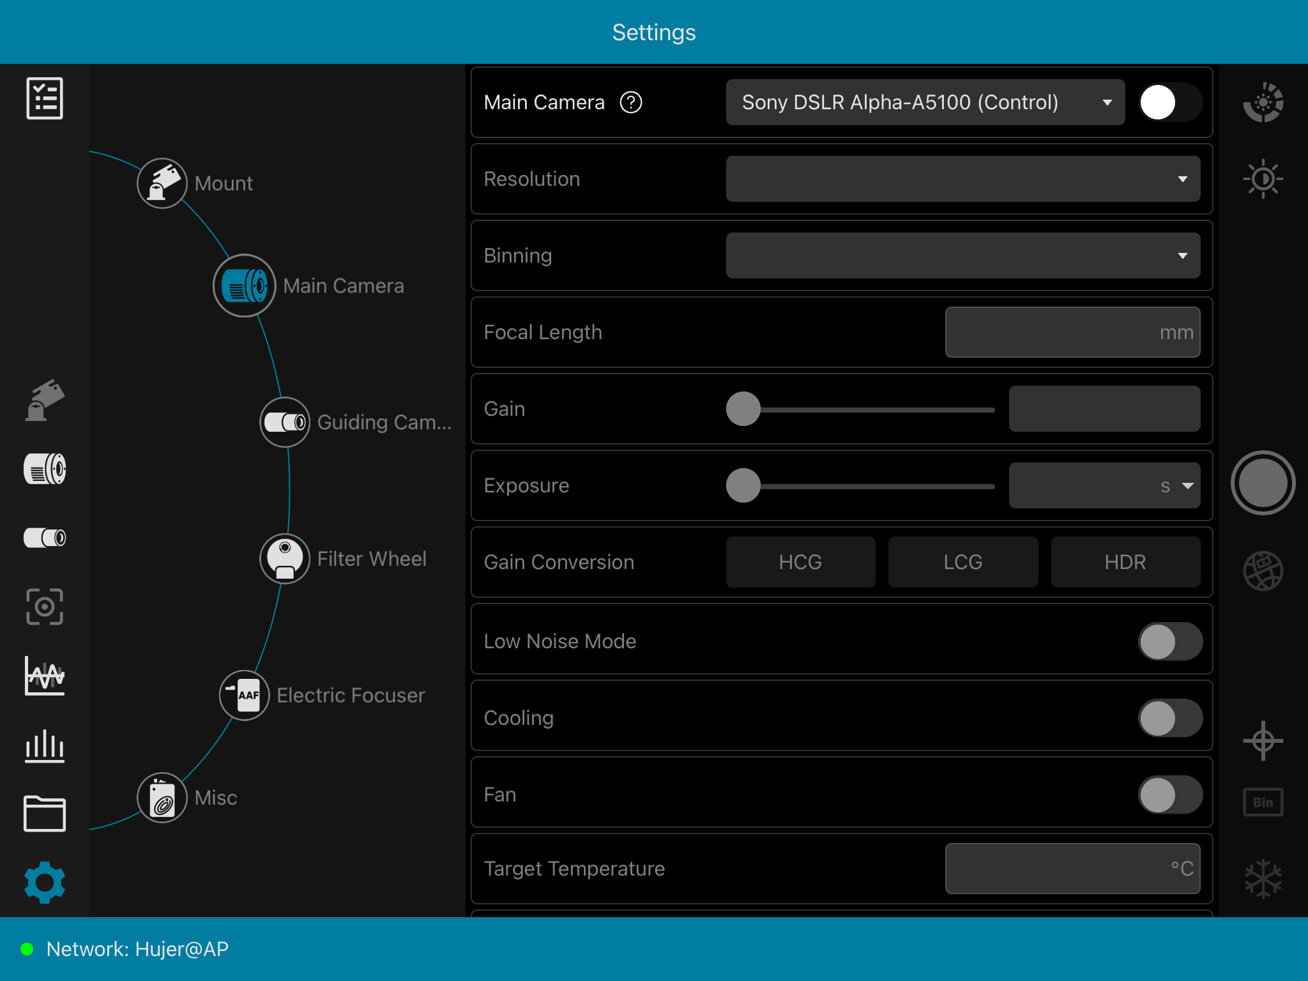Screen dimensions: 1308x981
Task: Click the Misc storage icon on the arc
Action: click(162, 798)
